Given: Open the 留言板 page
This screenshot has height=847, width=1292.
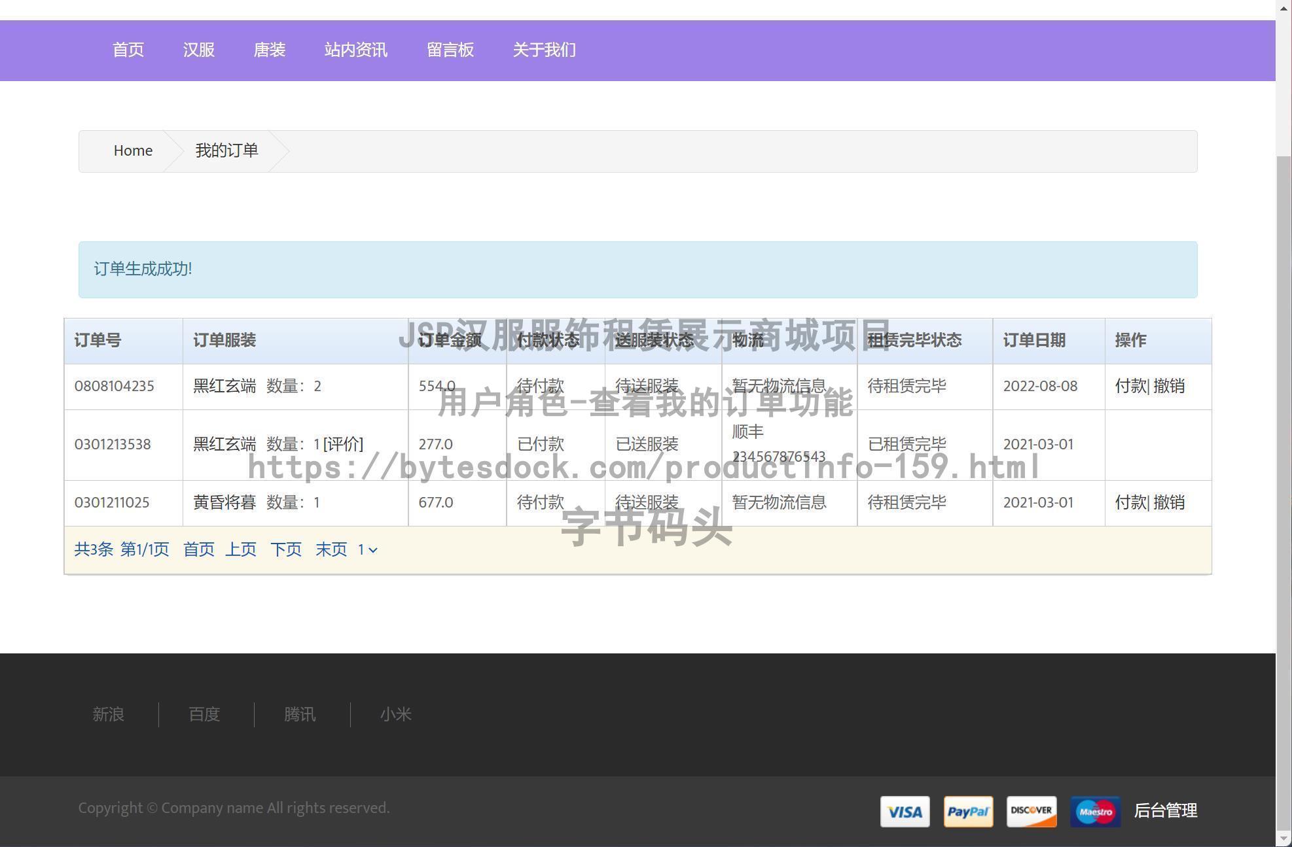Looking at the screenshot, I should point(450,50).
